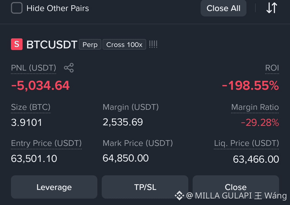Viewport: 290px width, 205px height.
Task: Open the TP/SL settings button
Action: pos(145,187)
